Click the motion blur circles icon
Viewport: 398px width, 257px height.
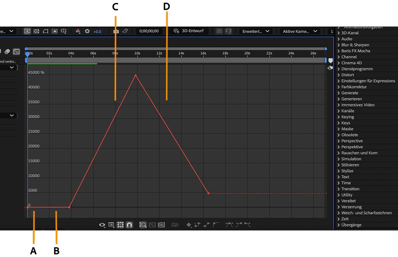pos(7,51)
